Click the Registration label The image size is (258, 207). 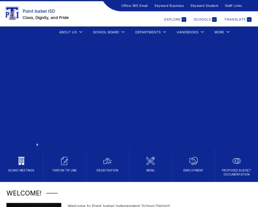pyautogui.click(x=107, y=170)
